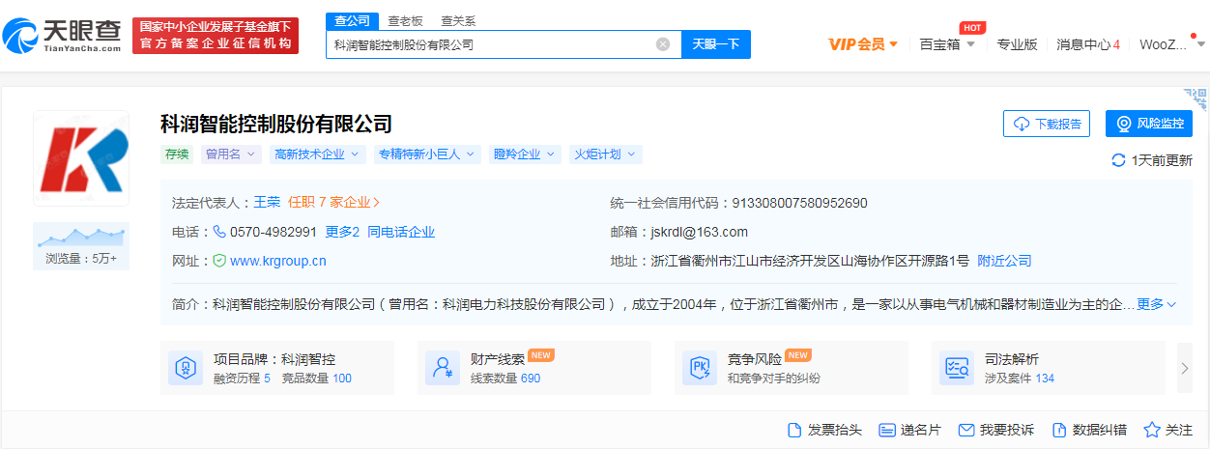Click the credit code 913308007580952690
Viewport: 1210px width, 449px height.
click(x=800, y=203)
